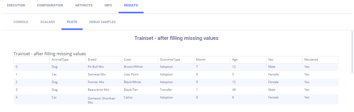Open the Console sub-tab

tap(21, 22)
